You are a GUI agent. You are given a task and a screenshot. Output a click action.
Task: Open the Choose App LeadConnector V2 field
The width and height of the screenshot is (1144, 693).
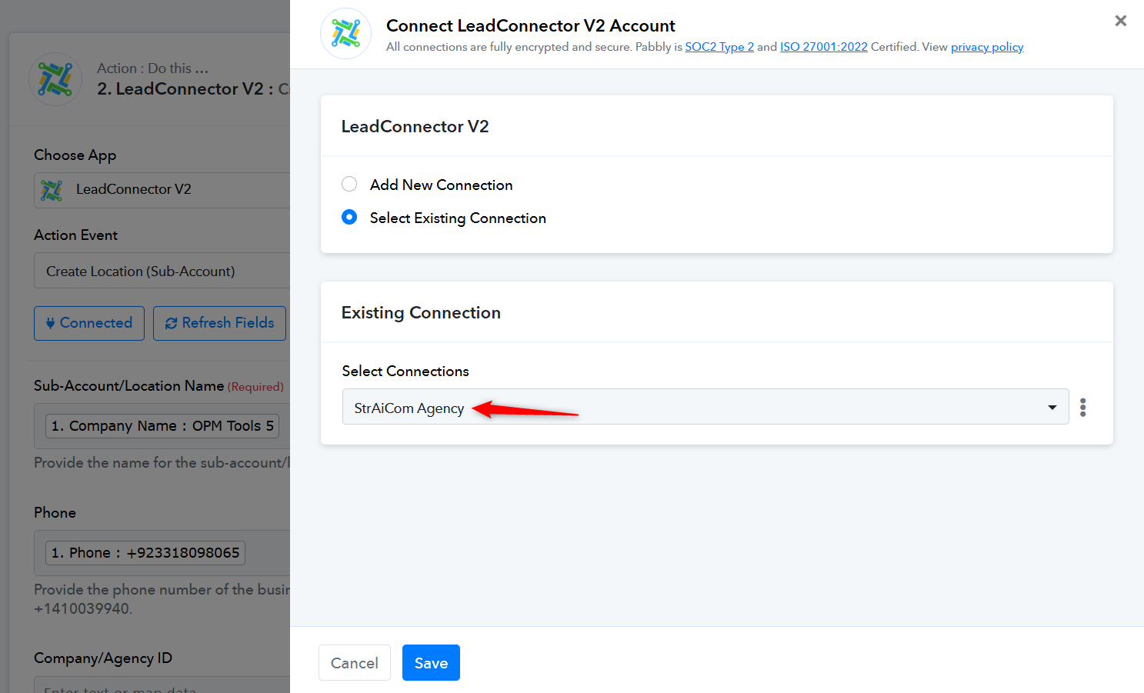(x=162, y=189)
